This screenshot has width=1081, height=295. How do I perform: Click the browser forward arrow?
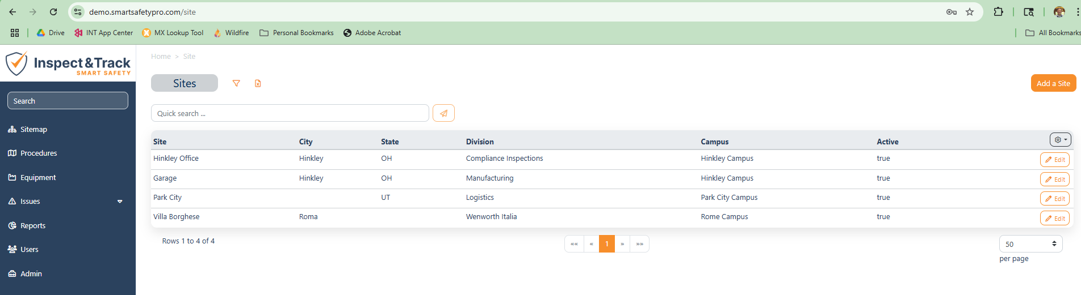33,12
